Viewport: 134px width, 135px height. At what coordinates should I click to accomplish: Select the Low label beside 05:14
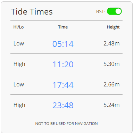coord(19,44)
